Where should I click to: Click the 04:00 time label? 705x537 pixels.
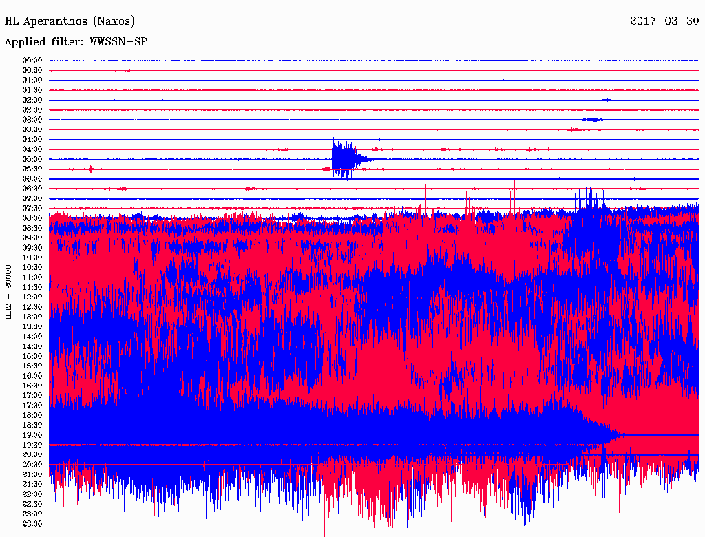32,140
